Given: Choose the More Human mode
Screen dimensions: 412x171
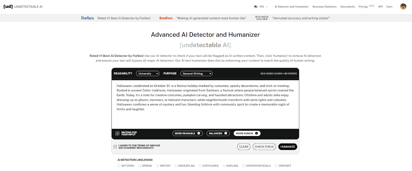Looking at the screenshot, I should pyautogui.click(x=247, y=133).
